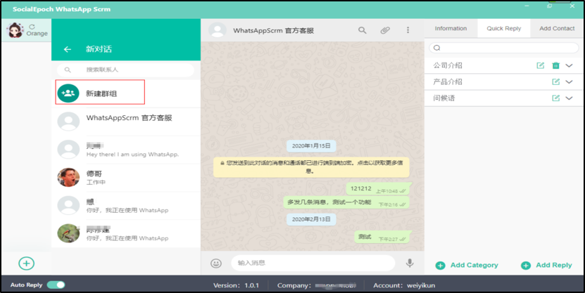Click the 德哥 contact avatar

click(x=68, y=178)
